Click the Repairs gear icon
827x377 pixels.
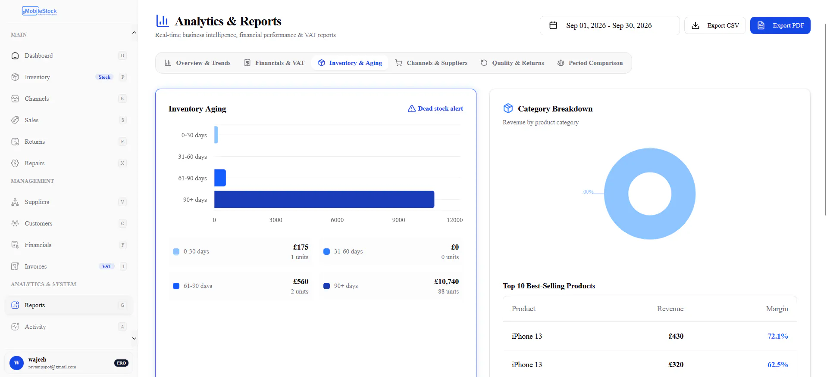(x=15, y=163)
